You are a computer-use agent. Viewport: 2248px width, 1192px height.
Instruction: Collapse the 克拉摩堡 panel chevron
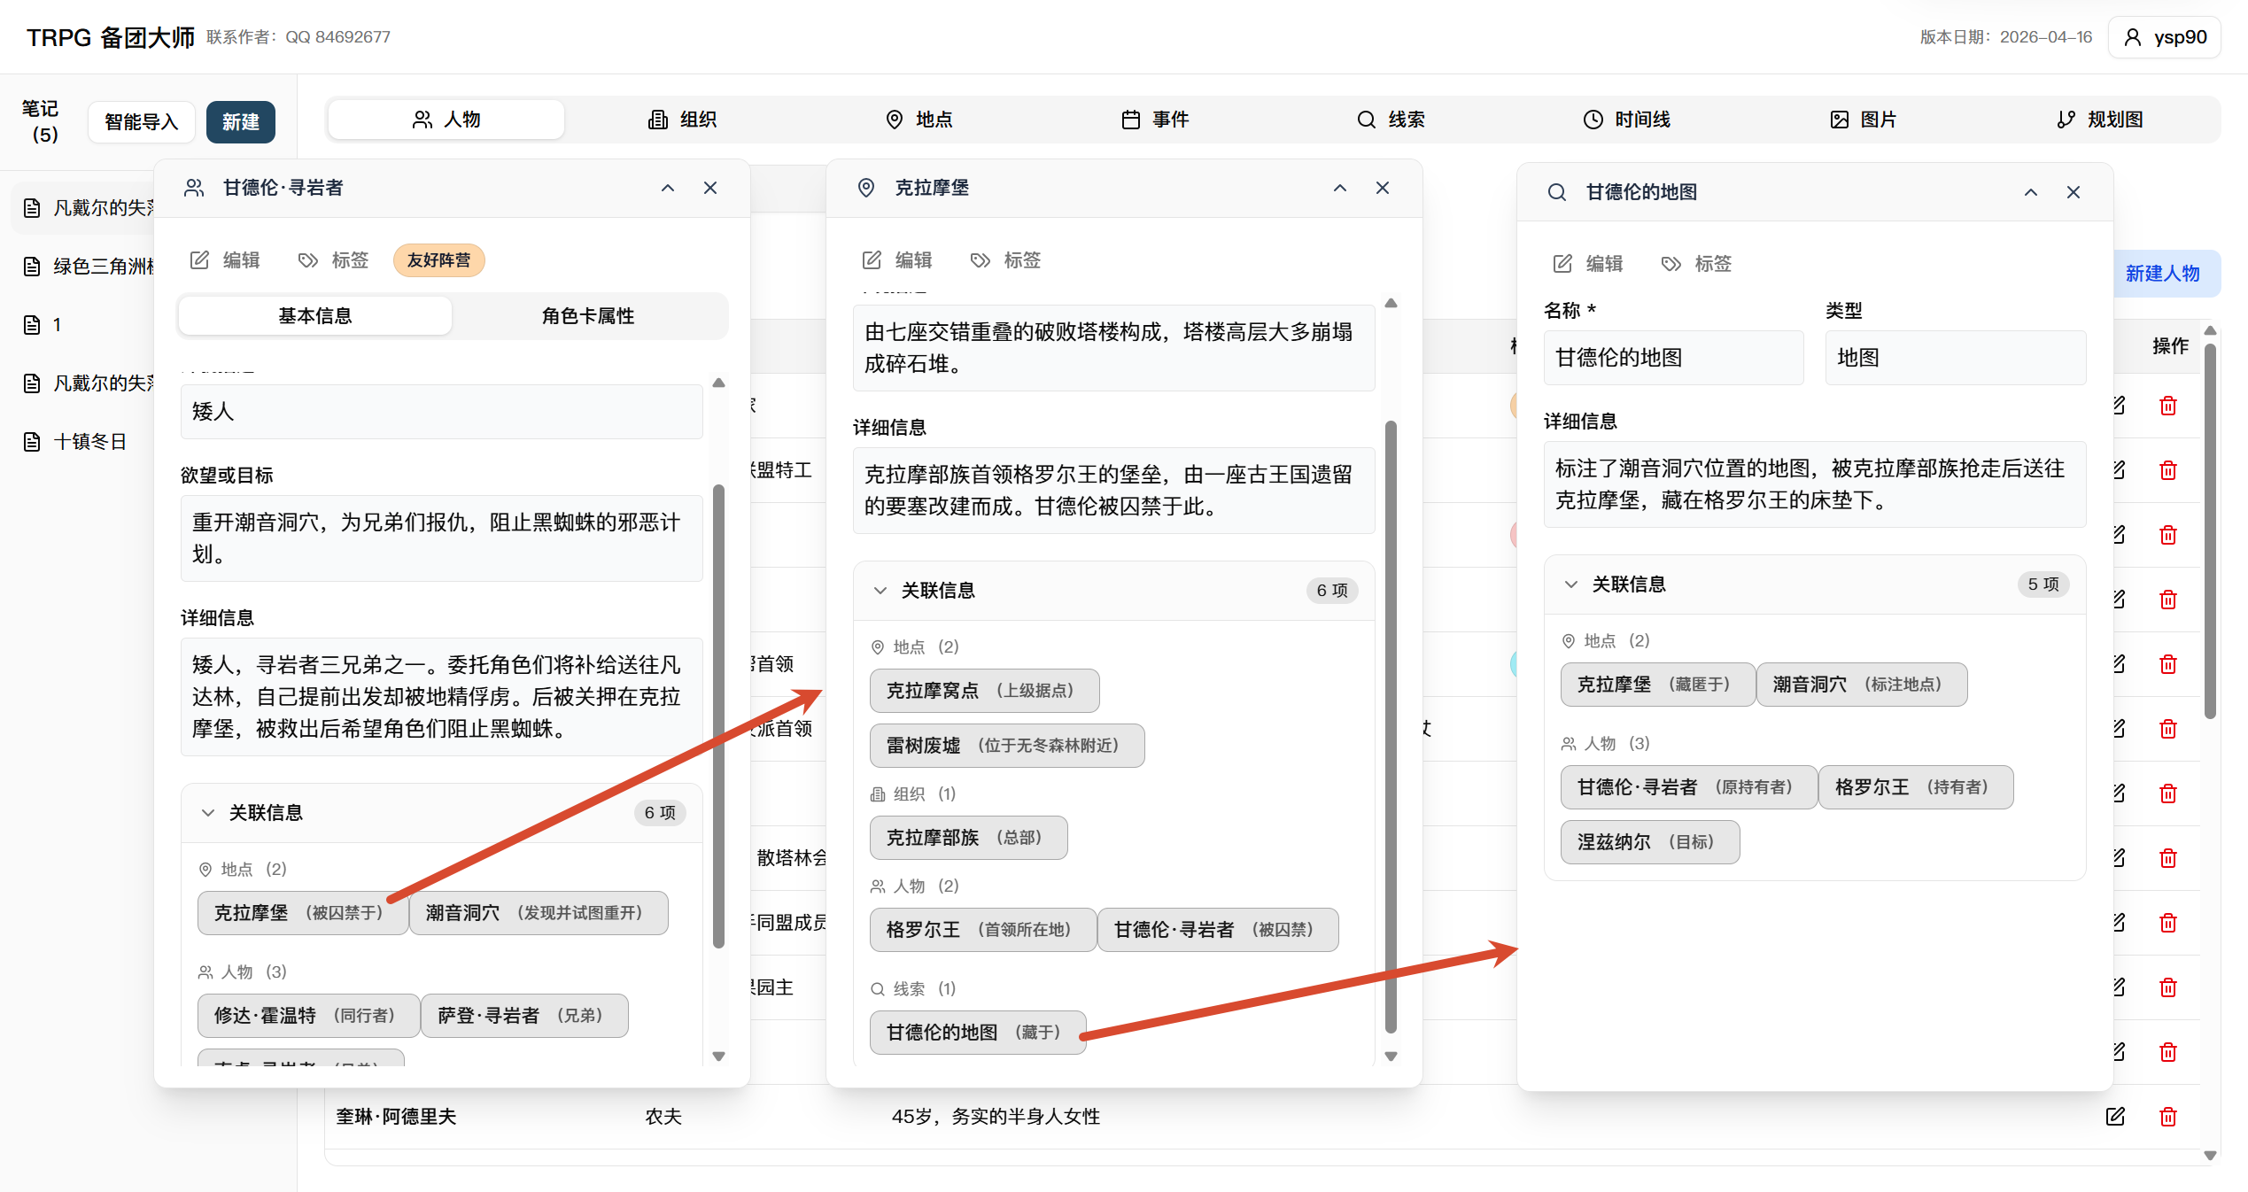(1340, 188)
